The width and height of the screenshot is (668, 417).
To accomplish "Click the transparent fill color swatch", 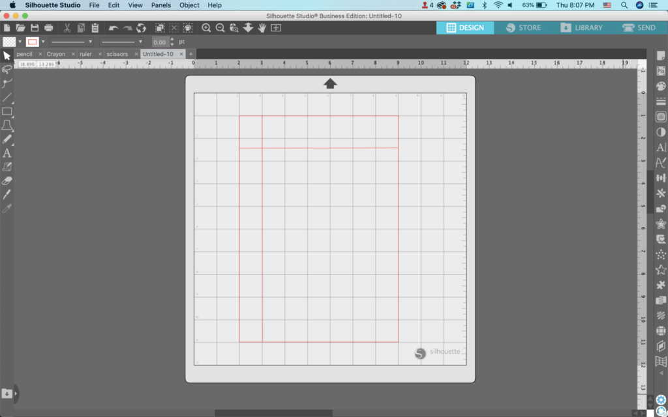I will [x=9, y=42].
